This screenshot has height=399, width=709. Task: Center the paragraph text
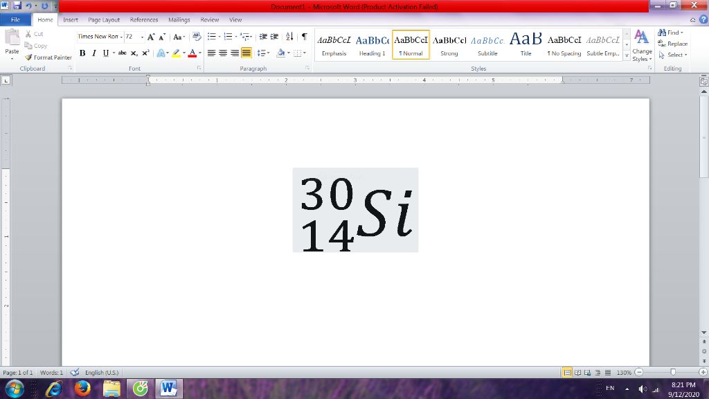(x=223, y=53)
